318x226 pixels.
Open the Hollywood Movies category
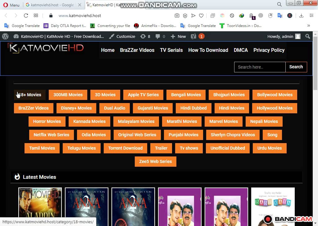click(275, 108)
